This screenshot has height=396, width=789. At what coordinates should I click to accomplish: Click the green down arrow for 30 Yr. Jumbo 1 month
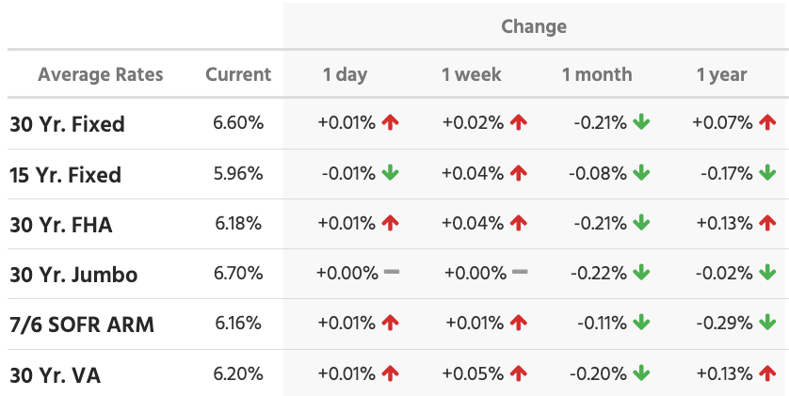pyautogui.click(x=642, y=273)
